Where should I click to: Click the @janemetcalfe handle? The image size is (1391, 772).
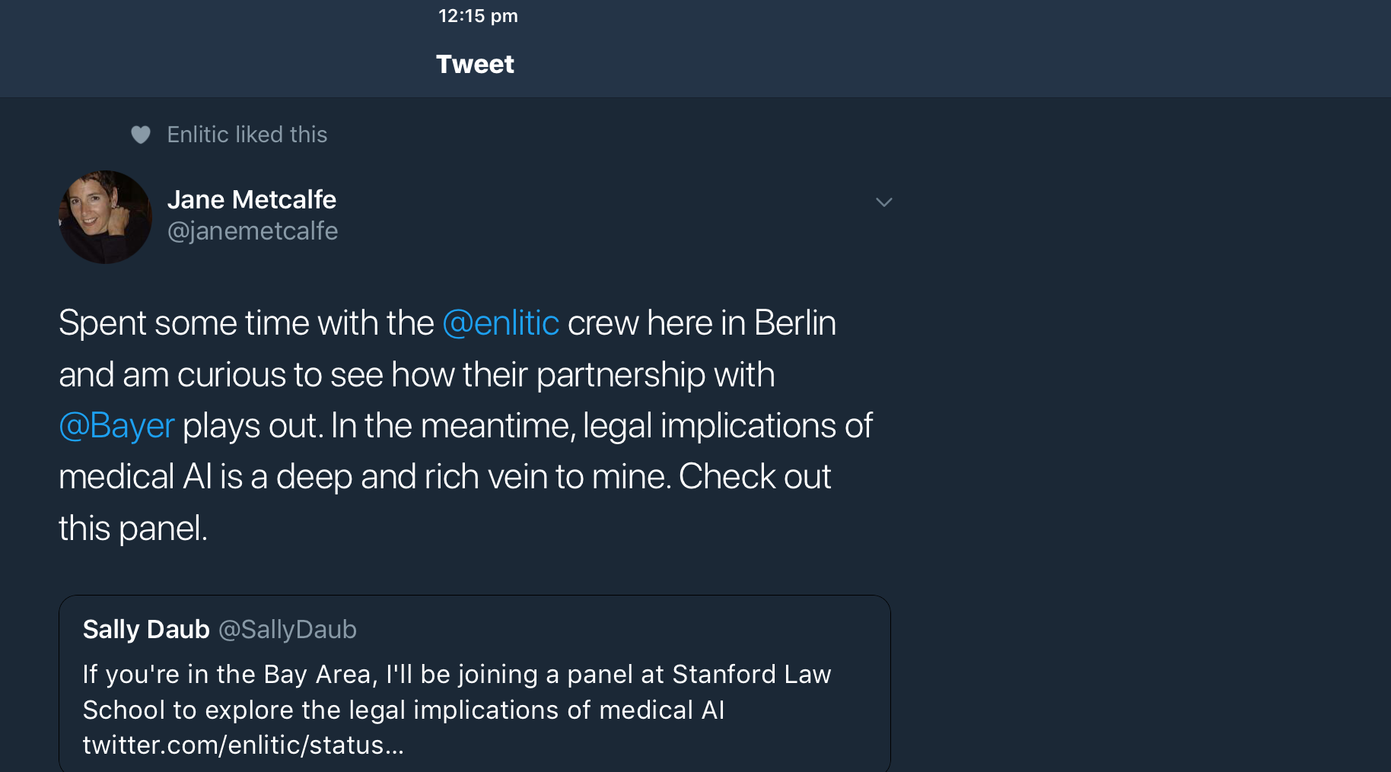253,231
